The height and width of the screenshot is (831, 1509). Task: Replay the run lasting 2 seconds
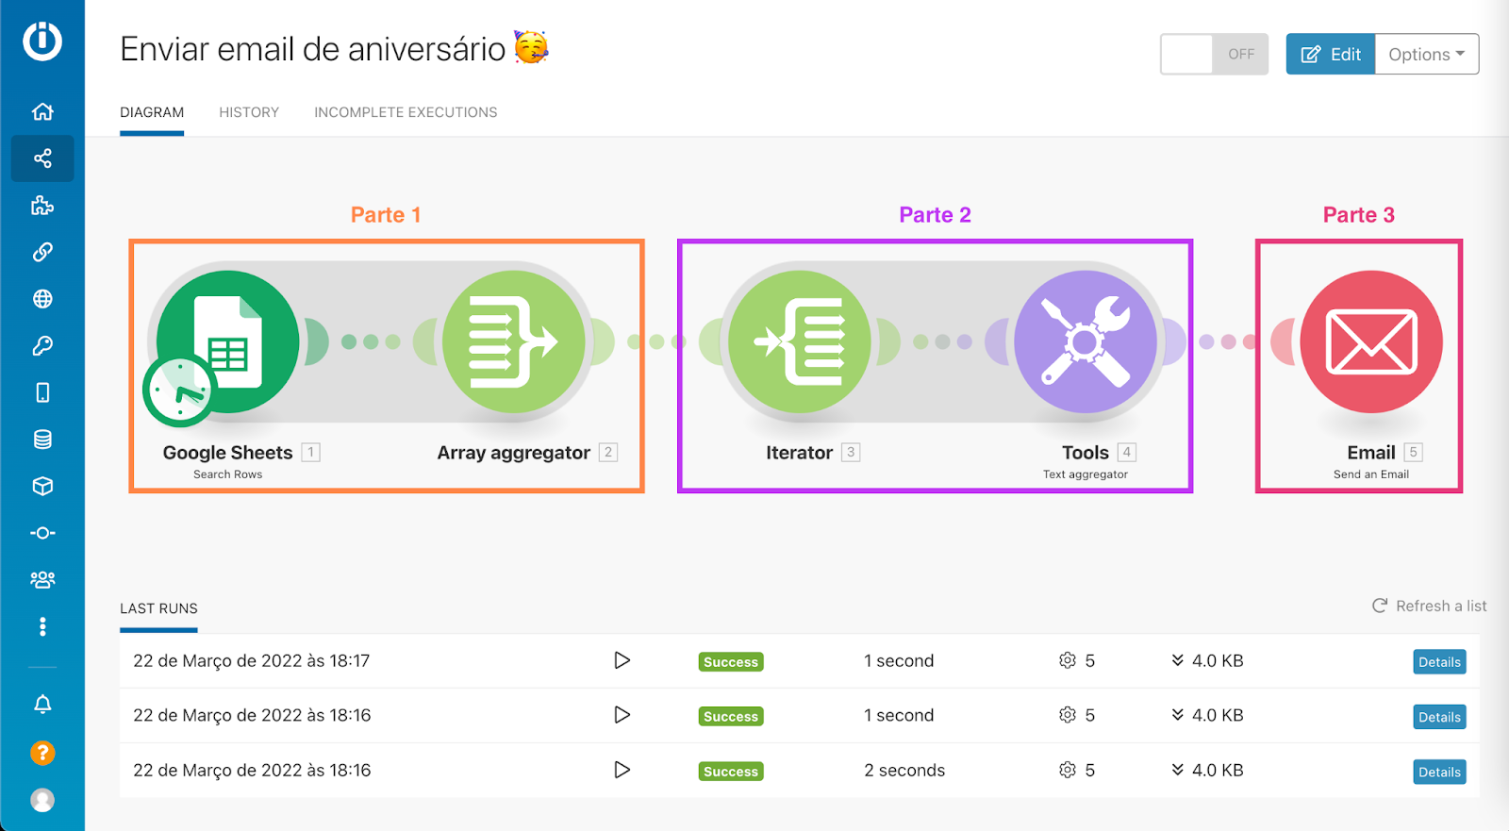pos(622,770)
